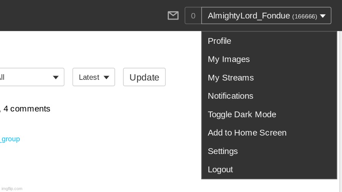The width and height of the screenshot is (342, 192).
Task: Toggle Dark Mode from the menu
Action: click(x=242, y=114)
